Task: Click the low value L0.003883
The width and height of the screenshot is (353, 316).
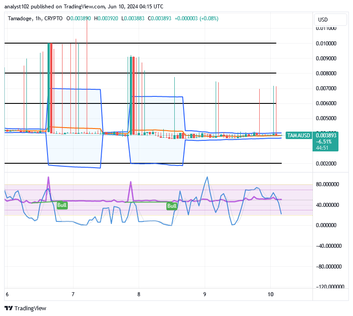Action: 133,18
